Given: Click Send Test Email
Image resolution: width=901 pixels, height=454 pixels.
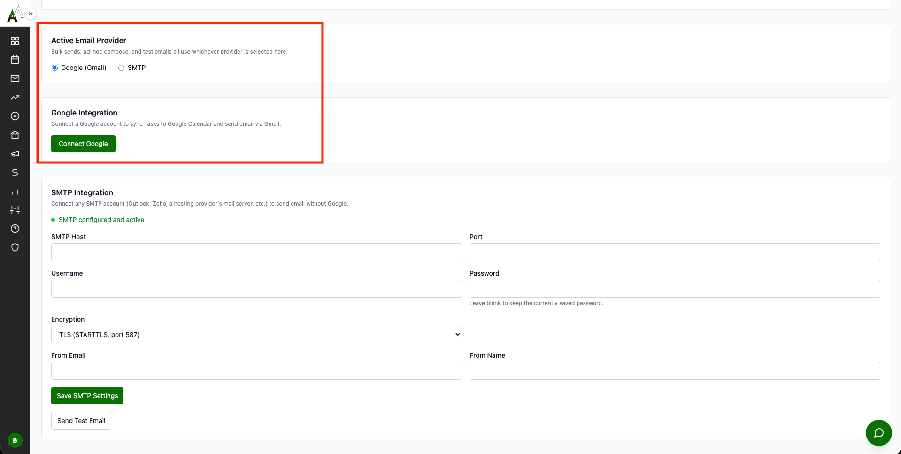Looking at the screenshot, I should click(81, 421).
